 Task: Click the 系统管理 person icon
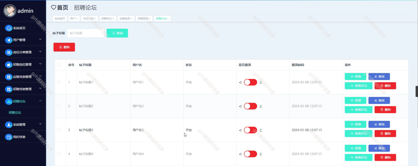tap(9, 125)
